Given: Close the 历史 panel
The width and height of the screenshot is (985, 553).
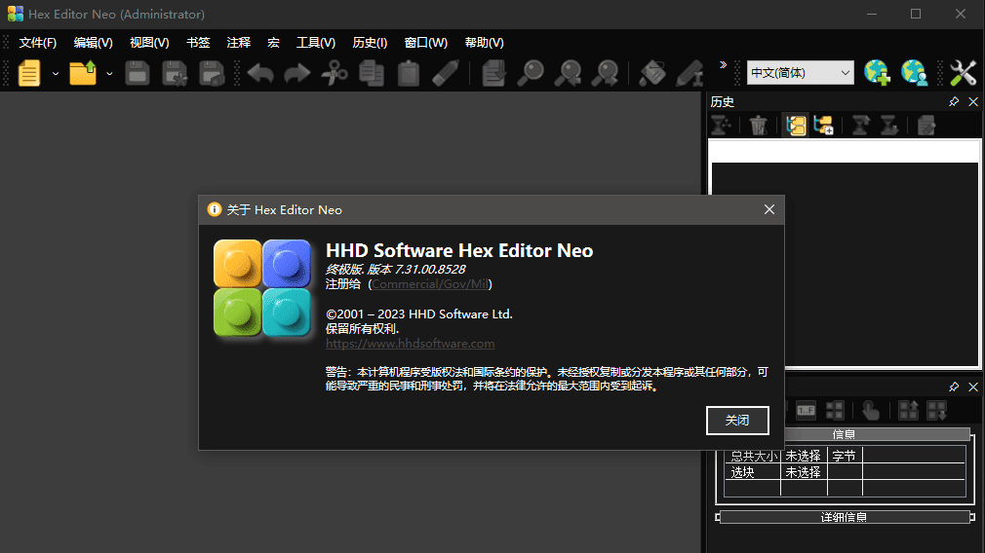Looking at the screenshot, I should (973, 101).
